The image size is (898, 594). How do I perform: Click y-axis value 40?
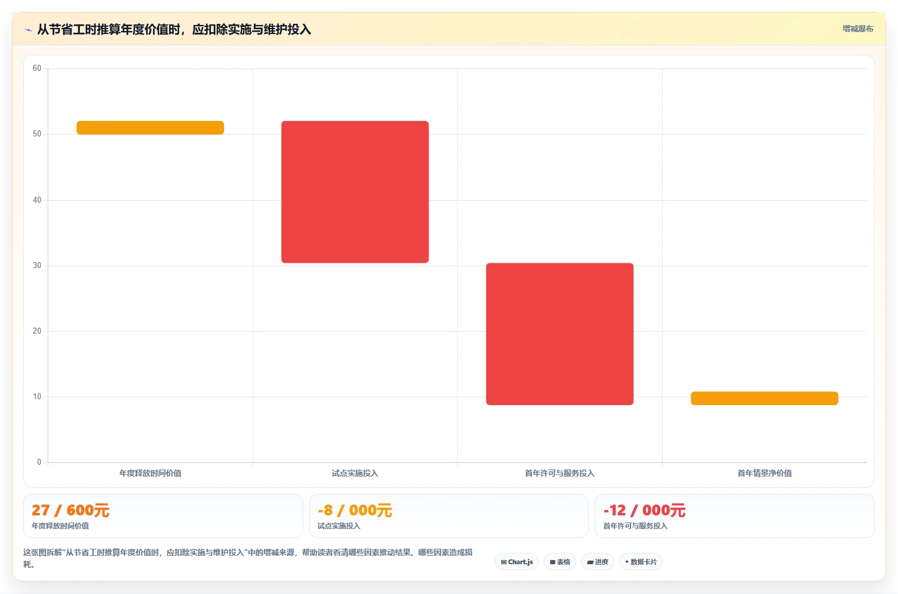click(37, 200)
